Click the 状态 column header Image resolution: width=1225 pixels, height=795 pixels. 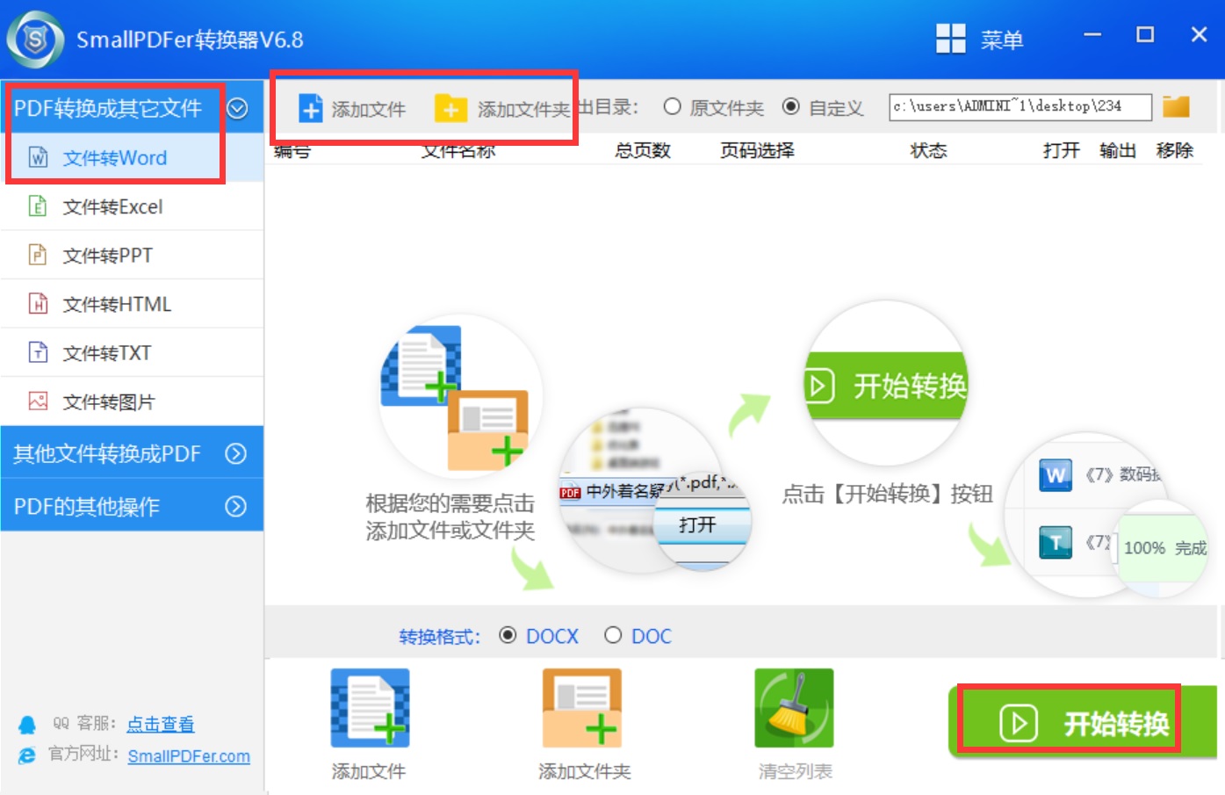929,150
